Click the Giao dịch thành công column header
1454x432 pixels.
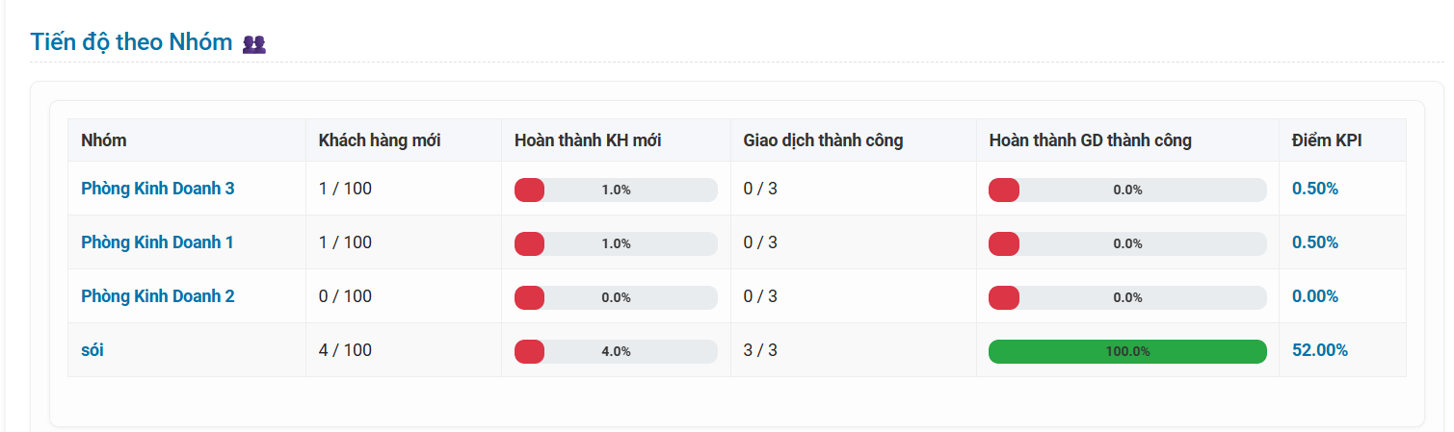pyautogui.click(x=823, y=140)
